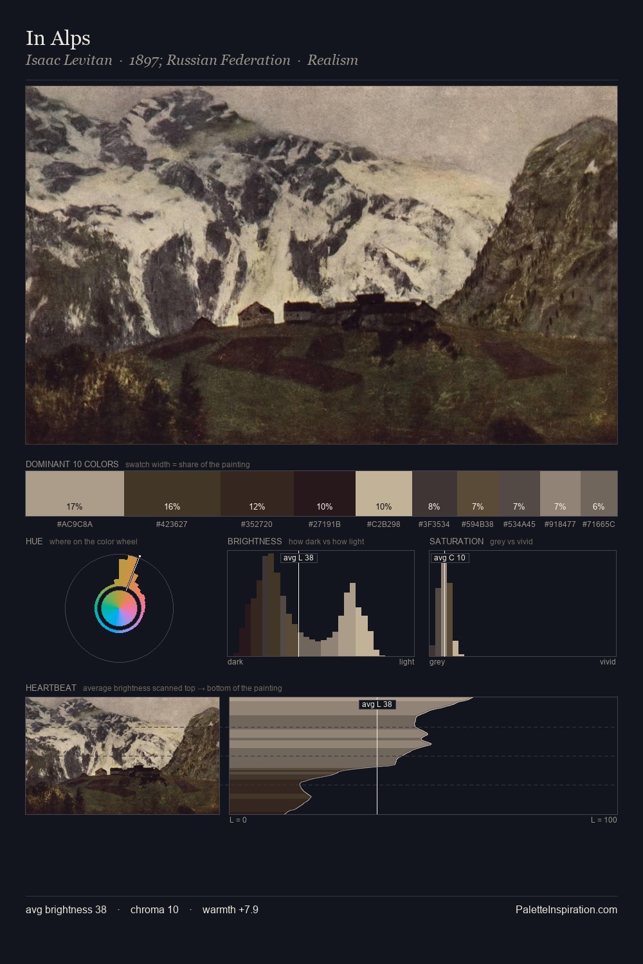Click 'avg brightness 38' footer stat
The width and height of the screenshot is (643, 964).
tap(66, 909)
